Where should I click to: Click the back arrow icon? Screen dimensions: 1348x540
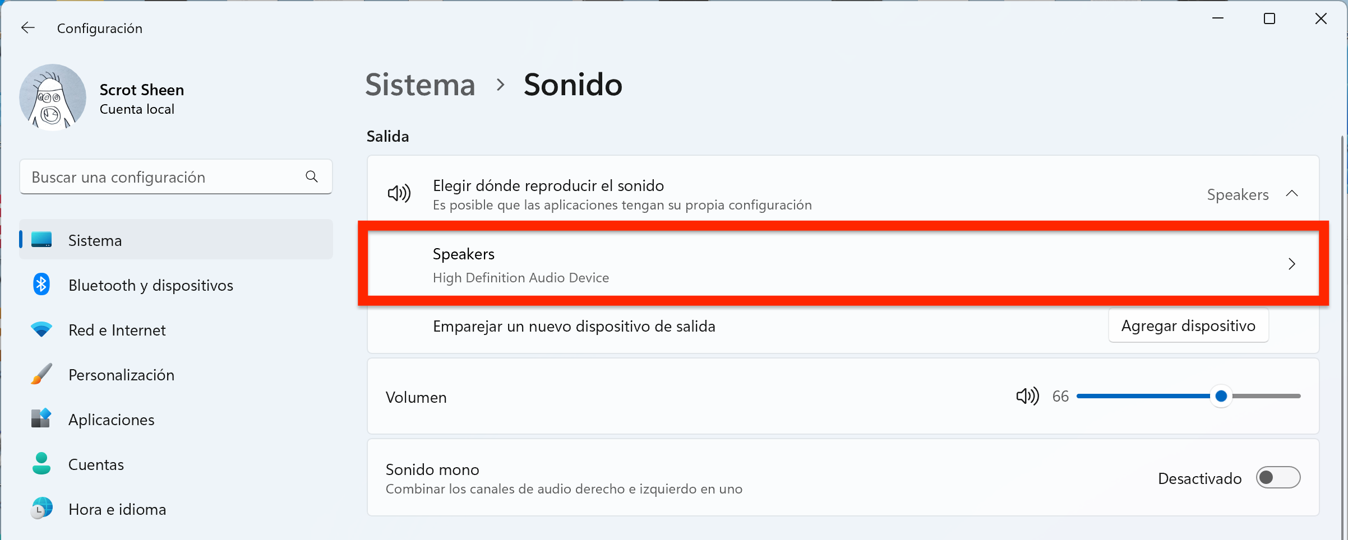click(x=27, y=27)
